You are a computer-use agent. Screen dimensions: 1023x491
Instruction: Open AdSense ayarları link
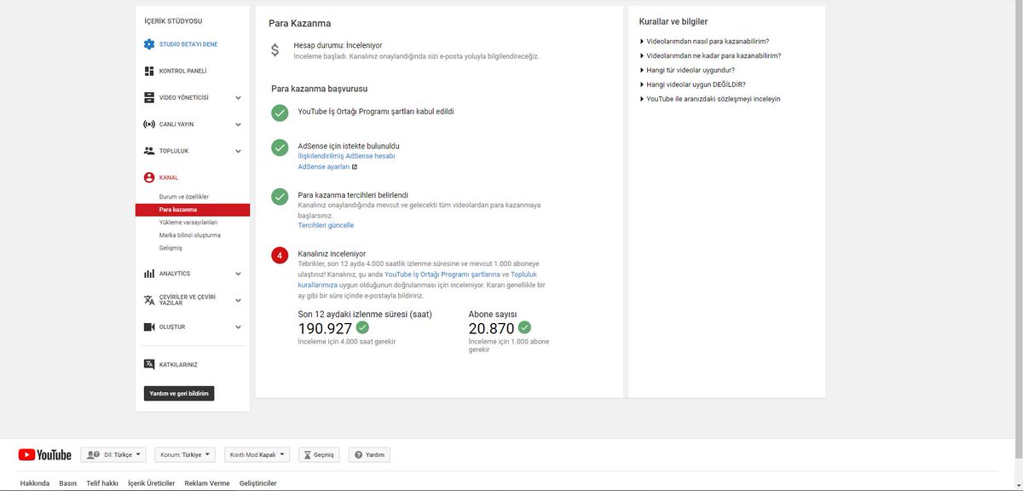pos(324,167)
